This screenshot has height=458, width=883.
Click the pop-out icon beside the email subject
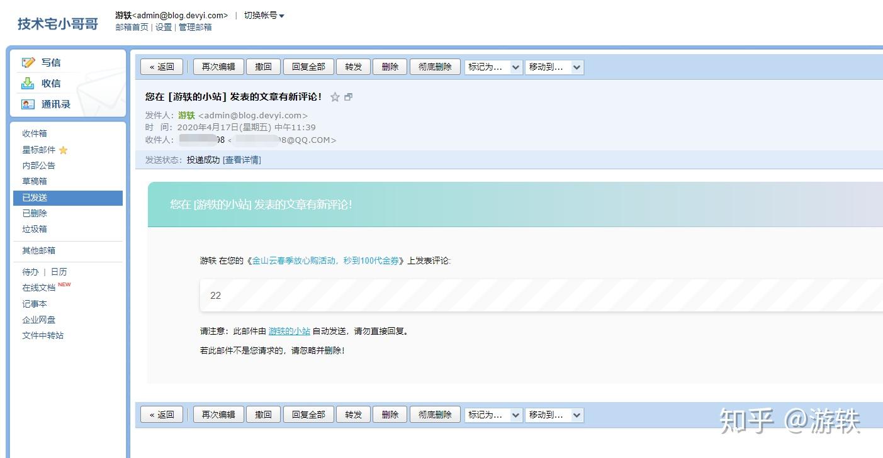pyautogui.click(x=349, y=98)
